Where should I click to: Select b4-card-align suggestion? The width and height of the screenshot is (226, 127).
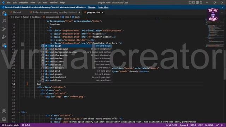[76, 46]
